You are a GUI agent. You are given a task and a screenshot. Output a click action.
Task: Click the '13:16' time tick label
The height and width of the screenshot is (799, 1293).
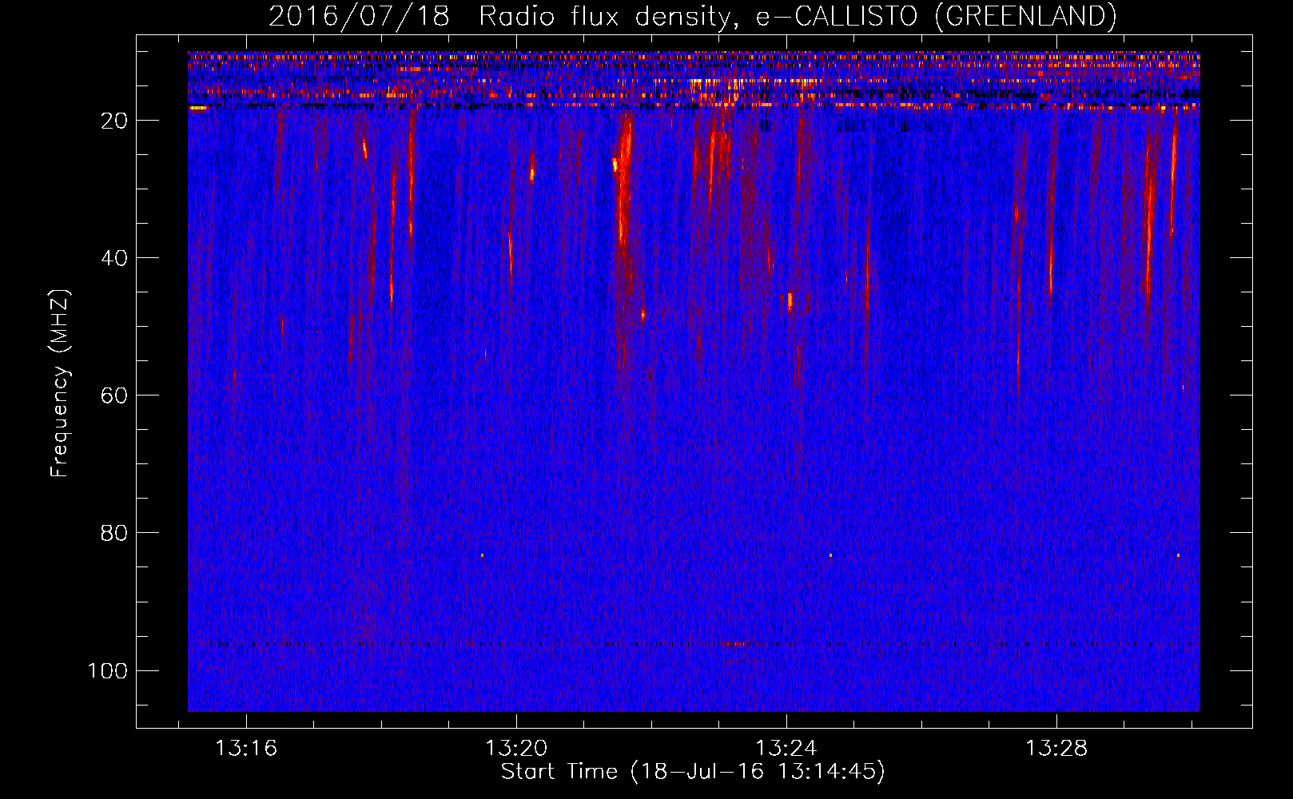[x=246, y=748]
